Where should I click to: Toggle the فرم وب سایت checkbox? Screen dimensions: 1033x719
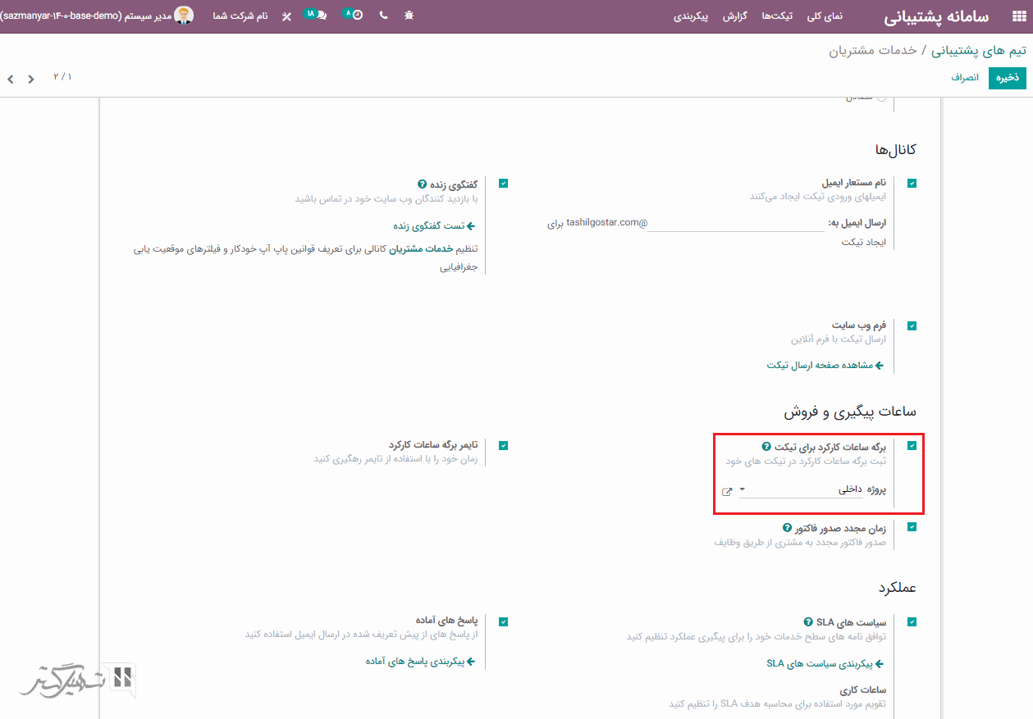click(x=912, y=326)
